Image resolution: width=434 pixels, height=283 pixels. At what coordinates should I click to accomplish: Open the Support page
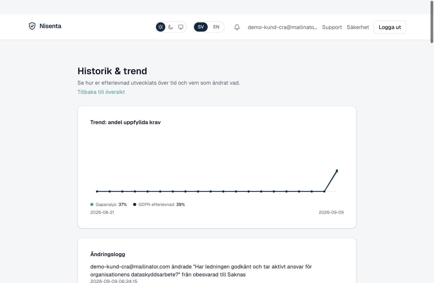pyautogui.click(x=332, y=27)
